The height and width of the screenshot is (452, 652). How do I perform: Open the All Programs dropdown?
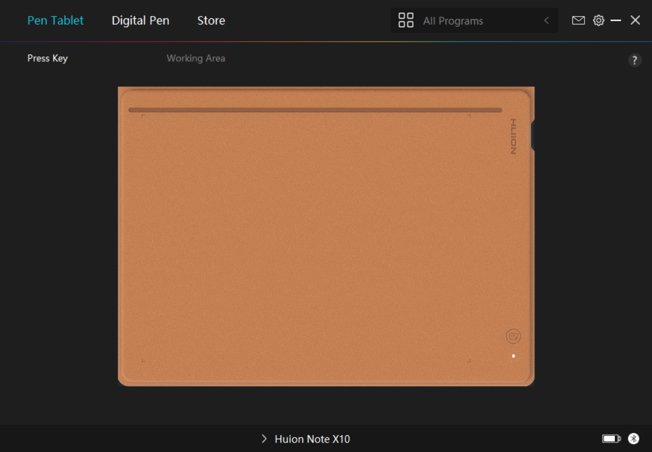[x=474, y=21]
